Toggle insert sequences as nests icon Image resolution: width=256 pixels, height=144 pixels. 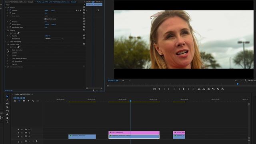pyautogui.click(x=15, y=101)
